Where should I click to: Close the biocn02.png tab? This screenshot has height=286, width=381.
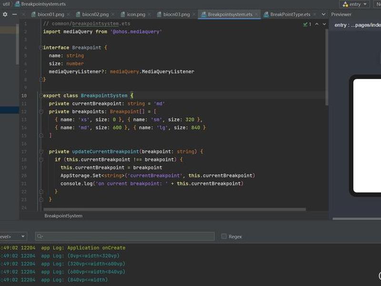(x=113, y=15)
